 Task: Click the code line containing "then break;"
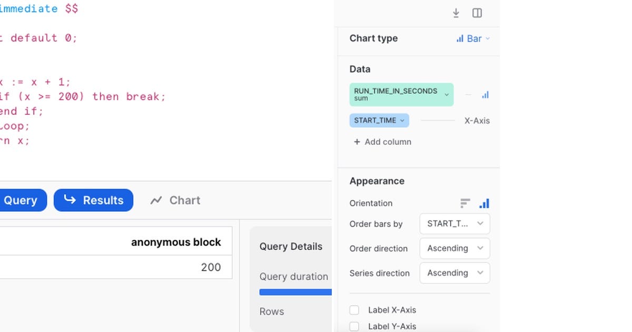(83, 96)
